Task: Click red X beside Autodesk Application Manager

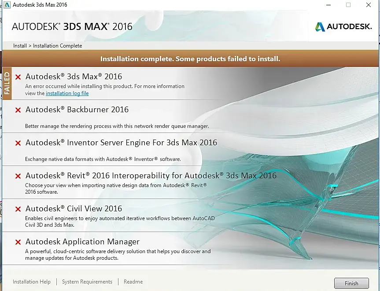Action: point(18,242)
